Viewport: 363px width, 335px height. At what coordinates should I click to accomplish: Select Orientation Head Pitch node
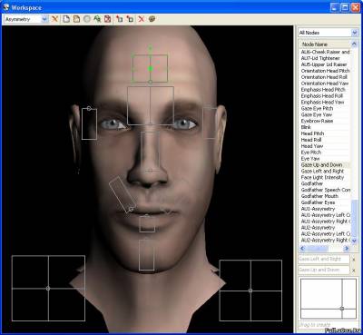coord(325,71)
